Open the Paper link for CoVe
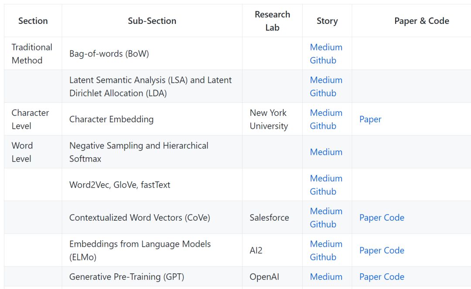This screenshot has height=289, width=471. 370,218
